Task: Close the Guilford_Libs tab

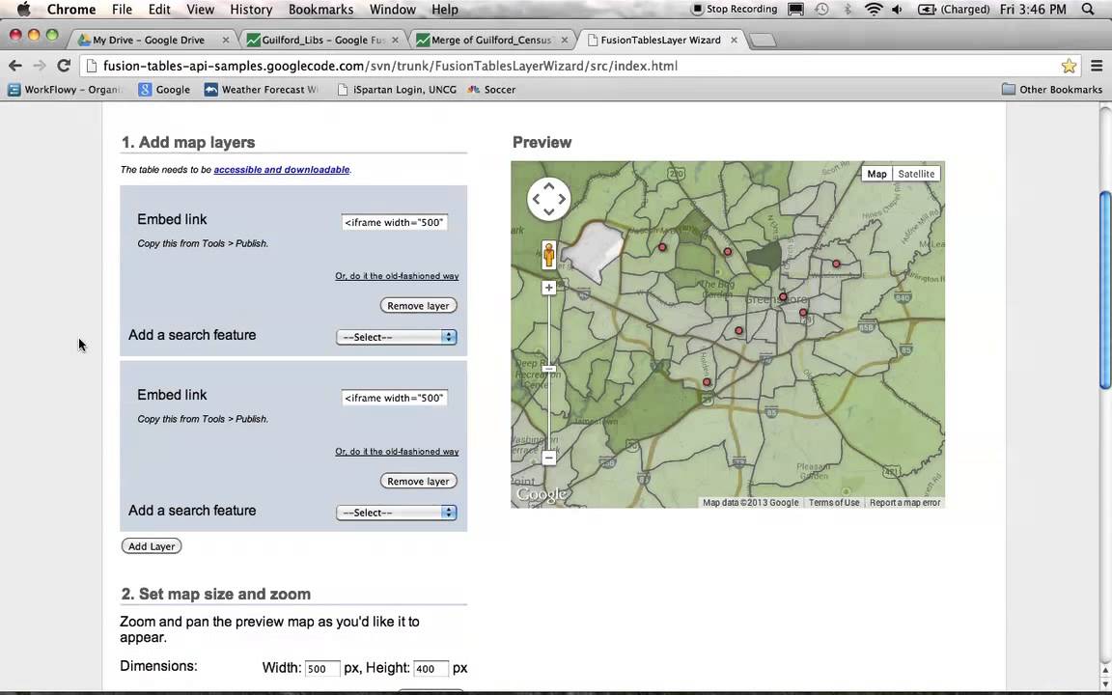Action: (395, 40)
